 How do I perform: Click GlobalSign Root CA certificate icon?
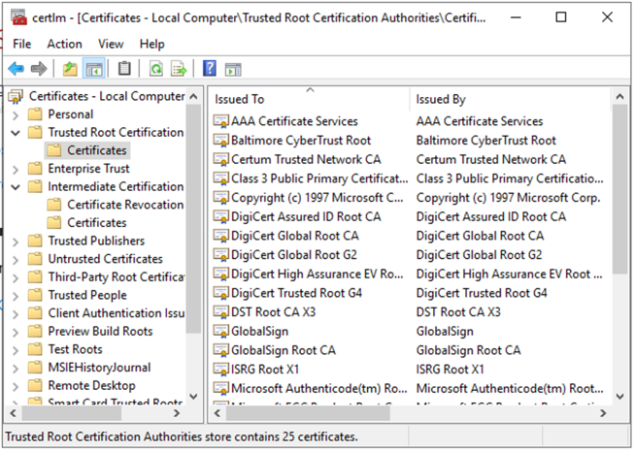(221, 350)
